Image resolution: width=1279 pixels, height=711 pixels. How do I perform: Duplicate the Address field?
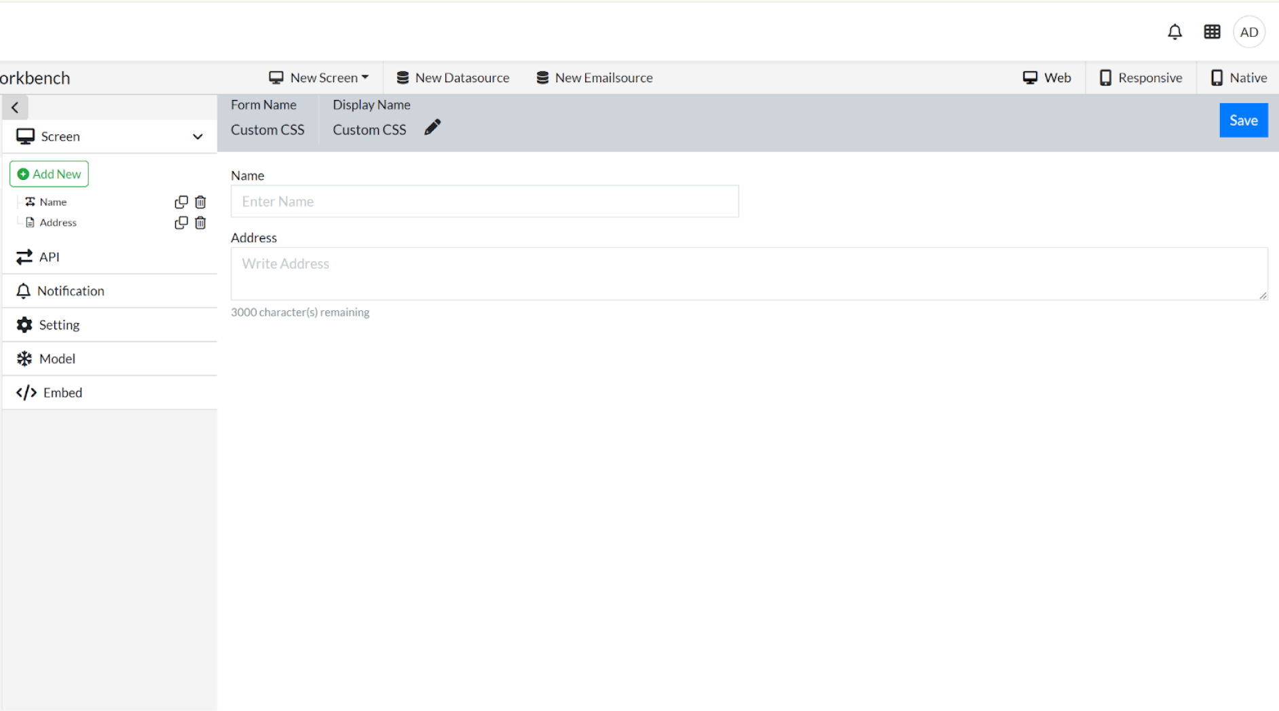coord(181,223)
